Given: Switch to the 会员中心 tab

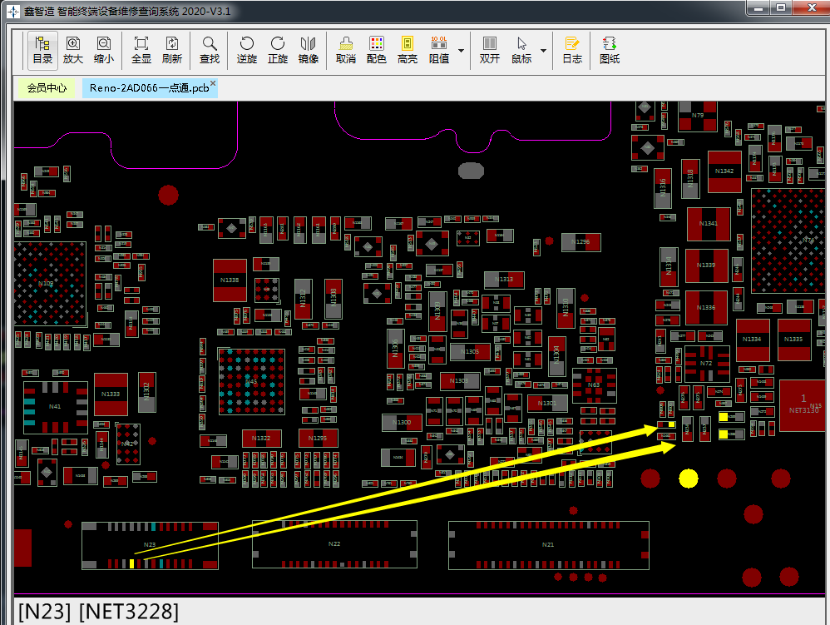Looking at the screenshot, I should pyautogui.click(x=47, y=88).
